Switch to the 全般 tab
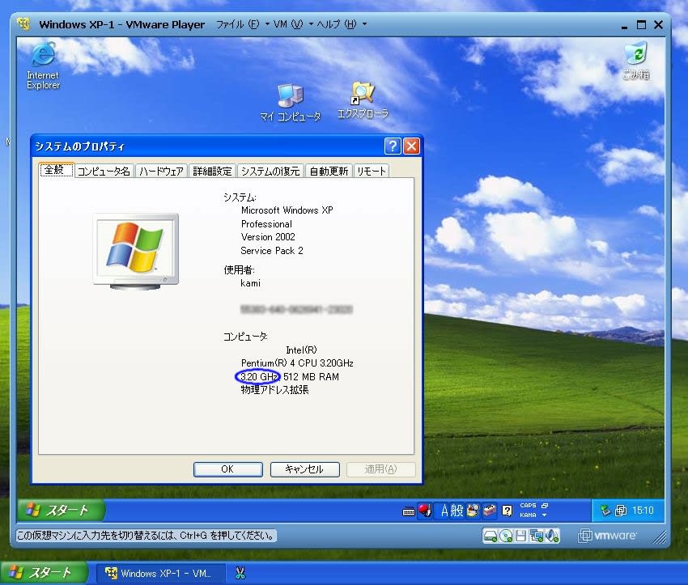Viewport: 688px width, 585px height. pyautogui.click(x=56, y=170)
